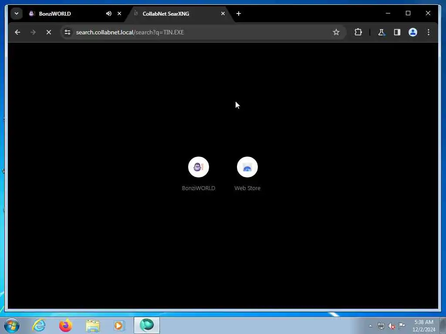Viewport: 446px width, 334px height.
Task: Stop loading the page
Action: click(49, 32)
